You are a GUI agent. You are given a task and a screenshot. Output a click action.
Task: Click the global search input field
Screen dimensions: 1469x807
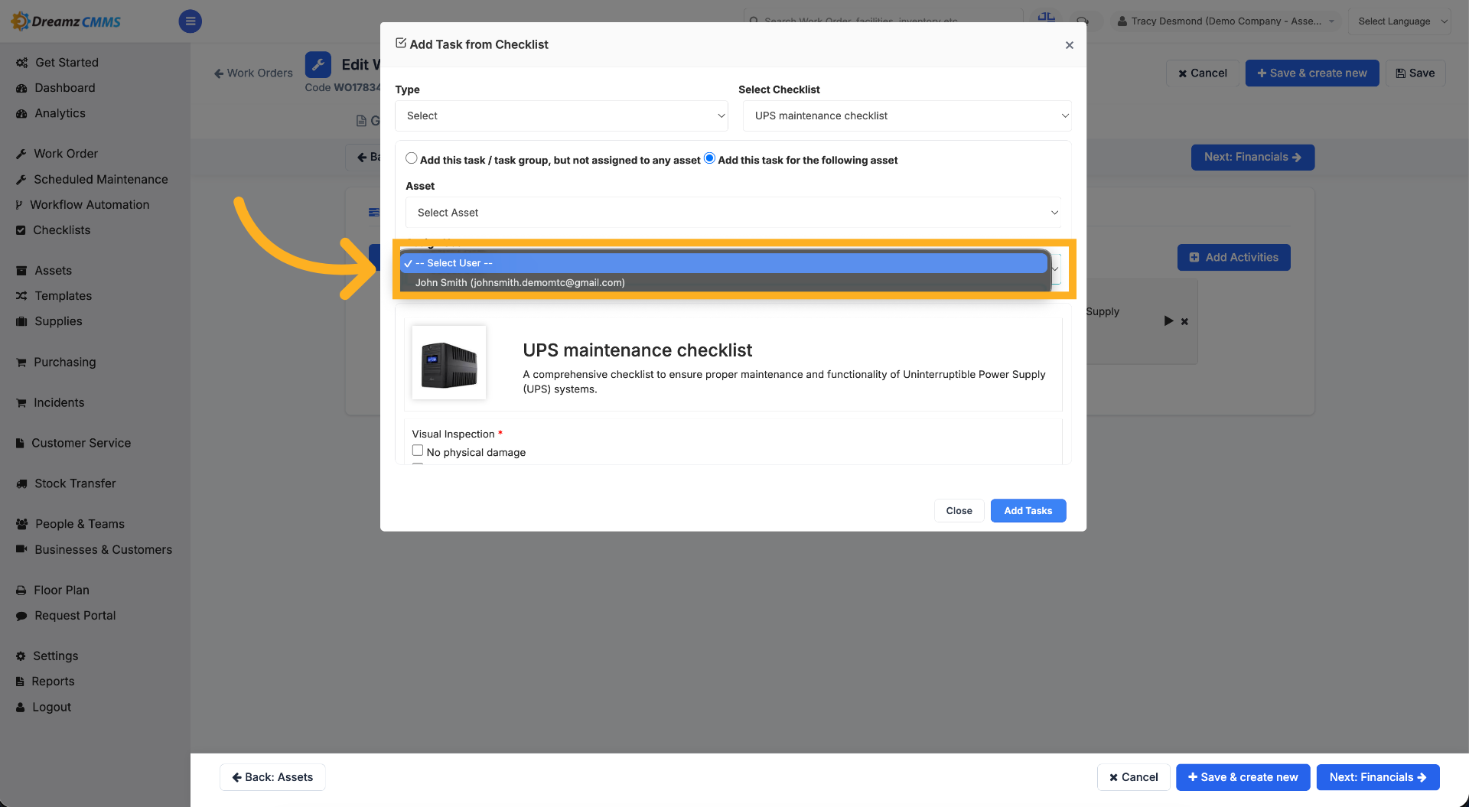pos(884,21)
